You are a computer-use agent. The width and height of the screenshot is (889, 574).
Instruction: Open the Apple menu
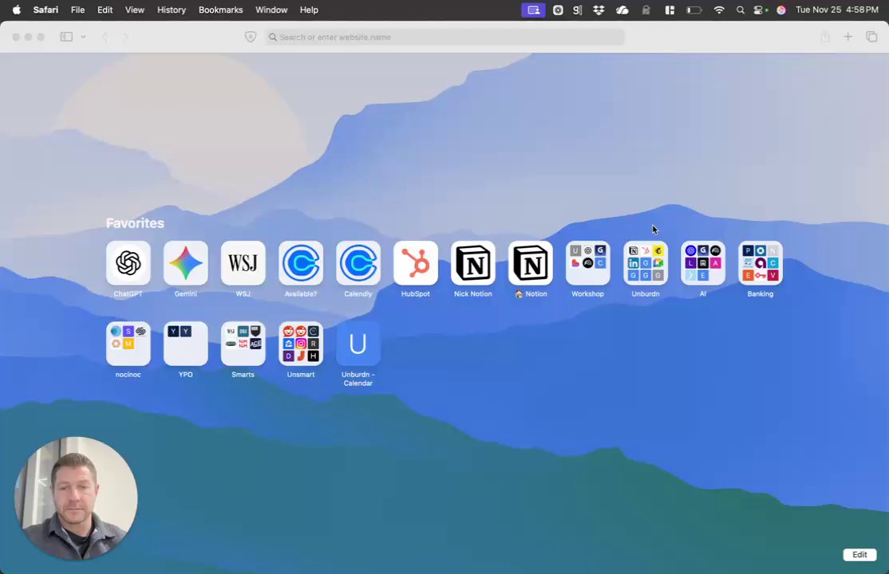[17, 10]
